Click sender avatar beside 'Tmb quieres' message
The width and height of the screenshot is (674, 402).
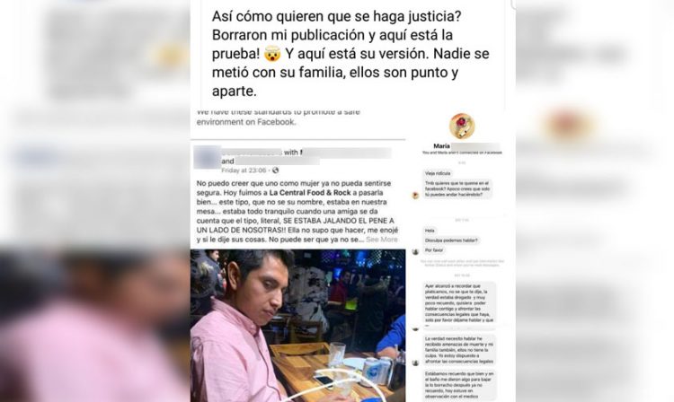click(x=415, y=196)
